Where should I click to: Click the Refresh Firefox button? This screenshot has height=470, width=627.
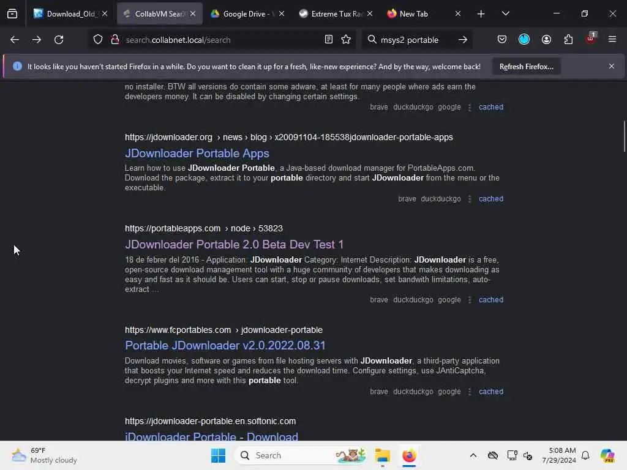[526, 67]
